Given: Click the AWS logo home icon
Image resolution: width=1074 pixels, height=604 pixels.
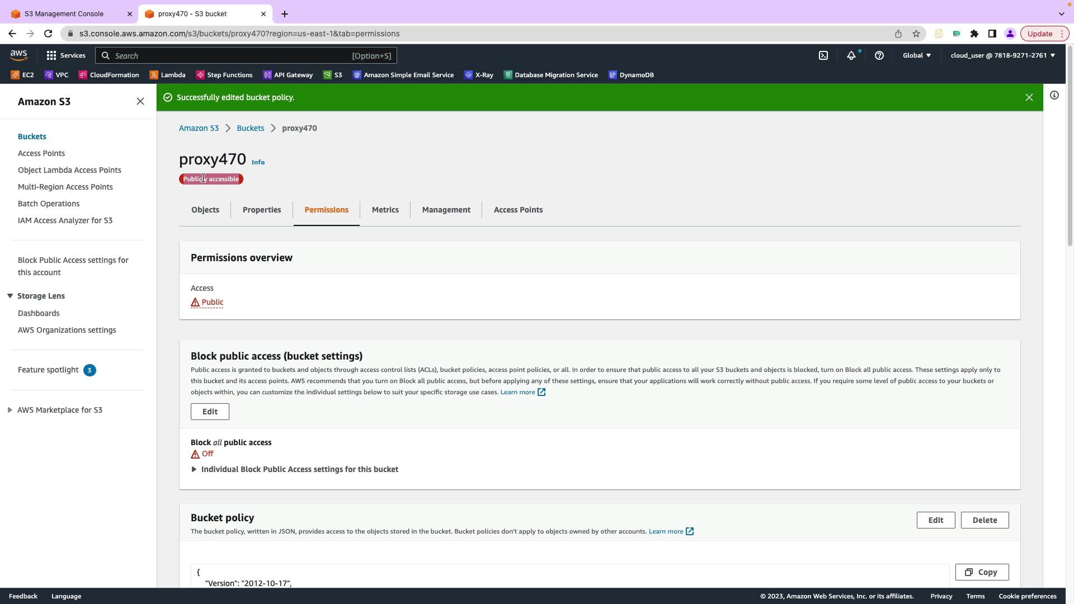Looking at the screenshot, I should (18, 55).
